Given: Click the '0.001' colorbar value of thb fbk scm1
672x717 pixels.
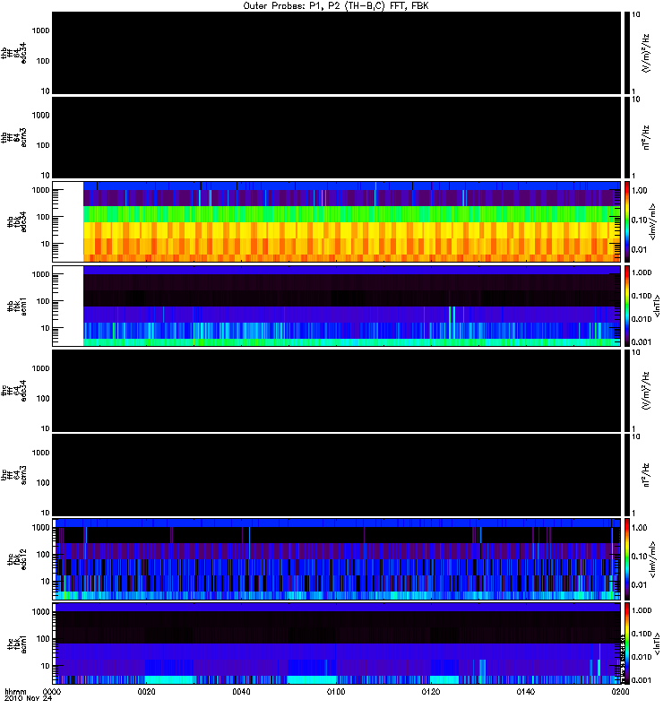Looking at the screenshot, I should coord(642,342).
